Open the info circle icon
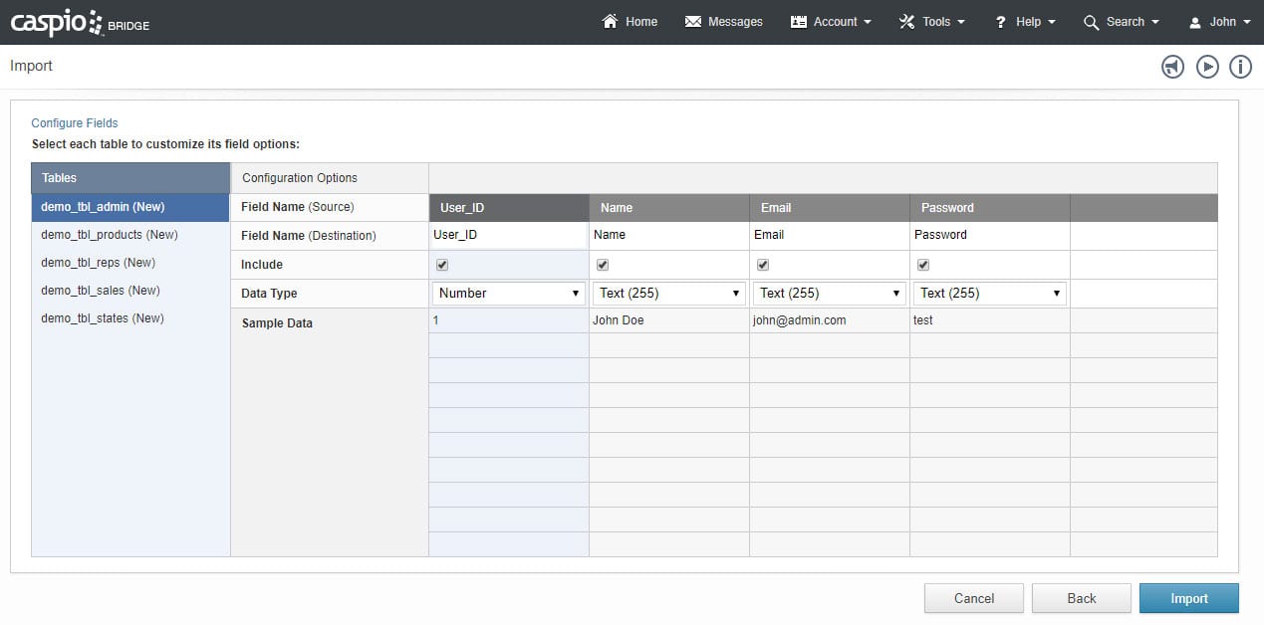Viewport: 1264px width, 625px height. point(1240,67)
